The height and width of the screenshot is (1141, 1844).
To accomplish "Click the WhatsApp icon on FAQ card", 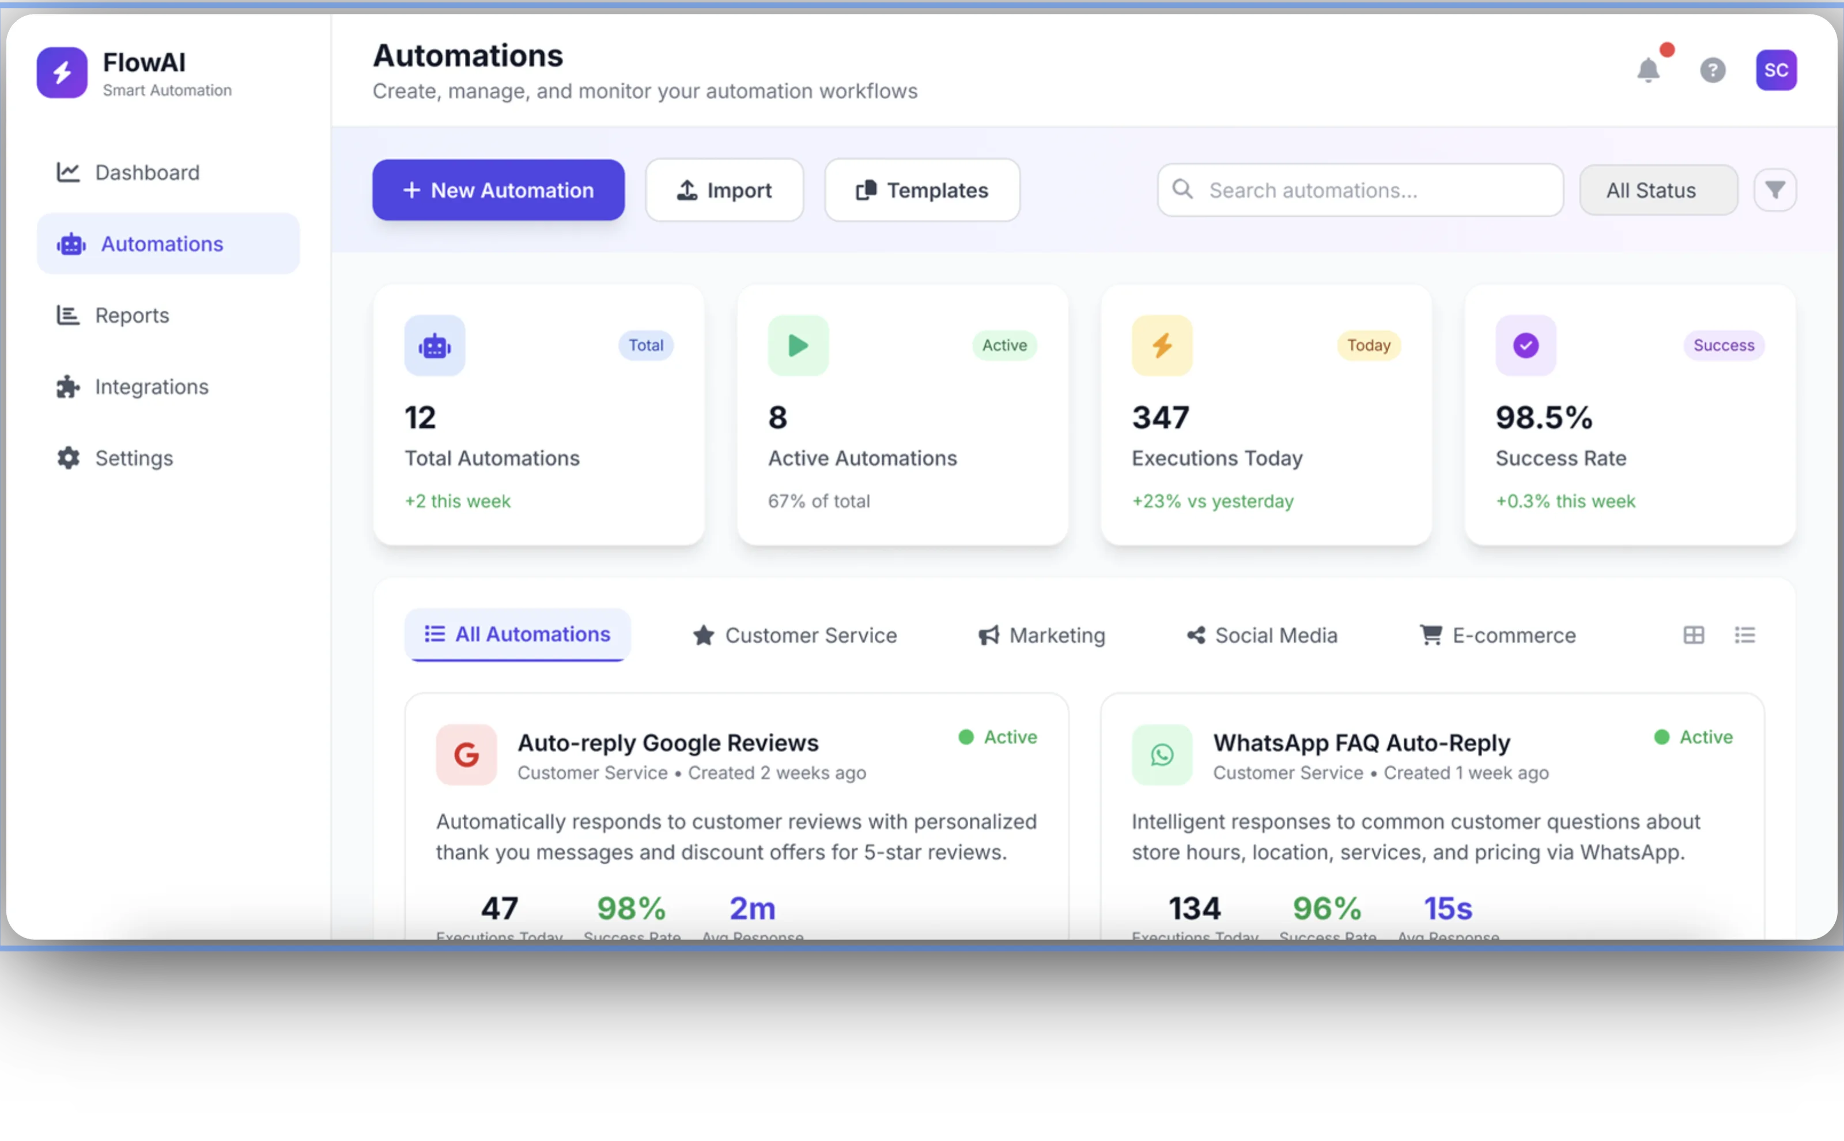I will 1162,755.
